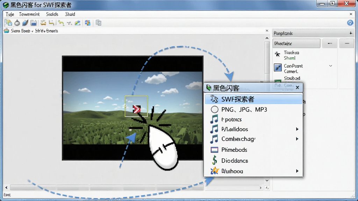Image resolution: width=358 pixels, height=201 pixels.
Task: Click the music note icon beside Fpotoics
Action: point(214,119)
